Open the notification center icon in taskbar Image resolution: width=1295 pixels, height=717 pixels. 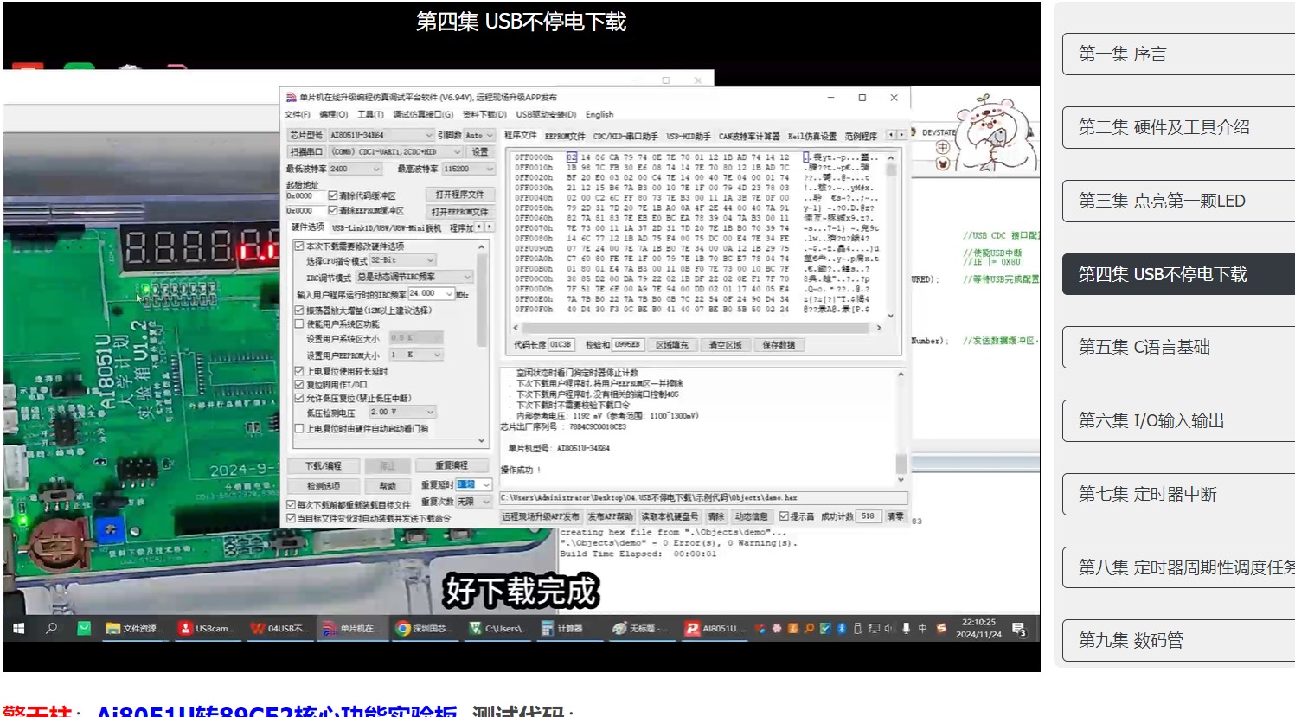point(1019,629)
